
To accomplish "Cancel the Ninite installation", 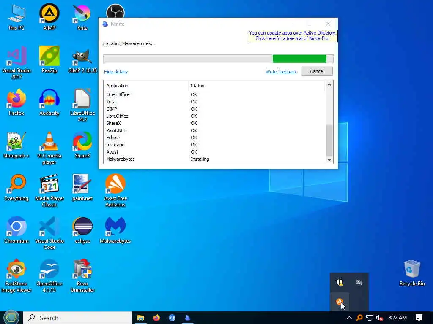I will [317, 71].
